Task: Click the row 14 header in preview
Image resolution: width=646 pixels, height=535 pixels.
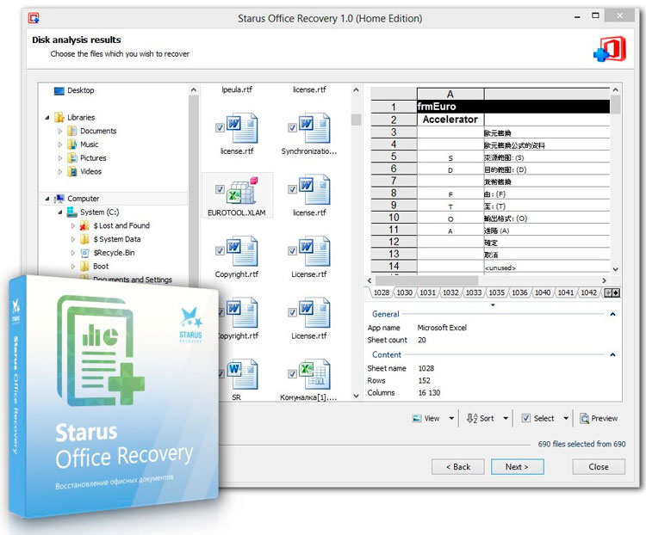Action: pyautogui.click(x=394, y=267)
